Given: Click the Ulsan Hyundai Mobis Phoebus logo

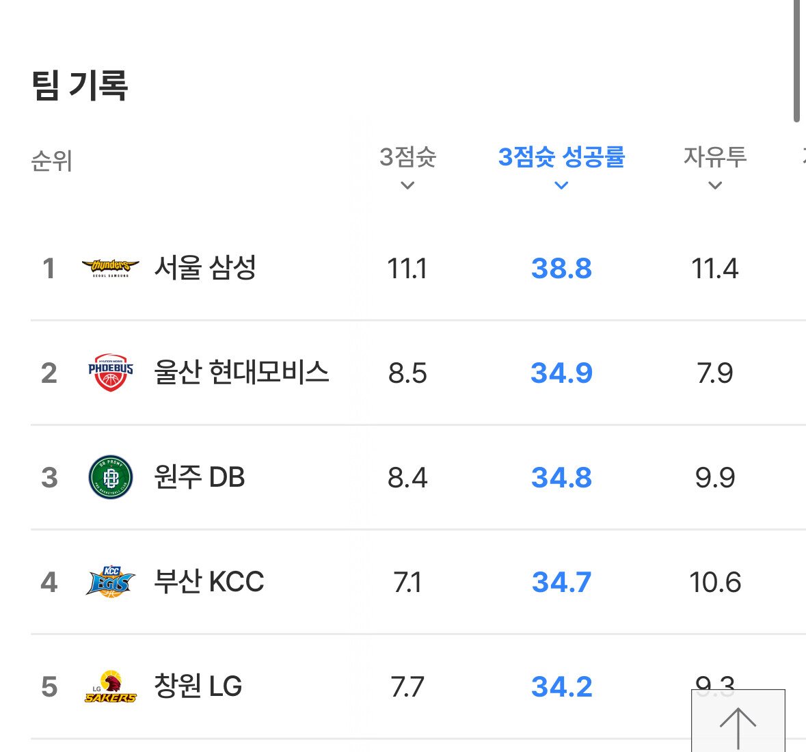Looking at the screenshot, I should click(111, 373).
